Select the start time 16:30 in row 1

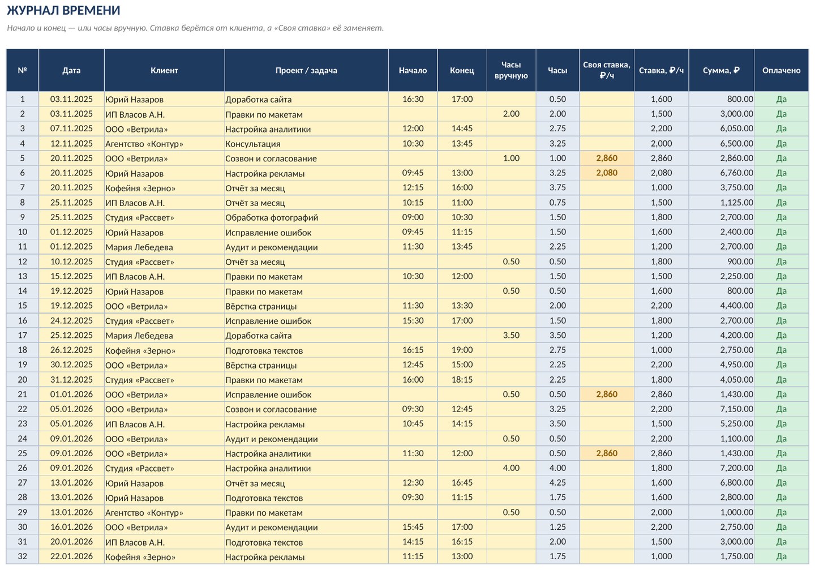pos(413,99)
